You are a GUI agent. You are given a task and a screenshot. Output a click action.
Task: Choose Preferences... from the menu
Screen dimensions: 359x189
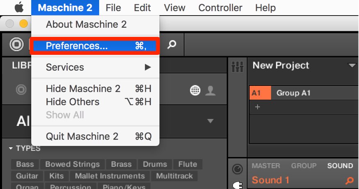[95, 46]
